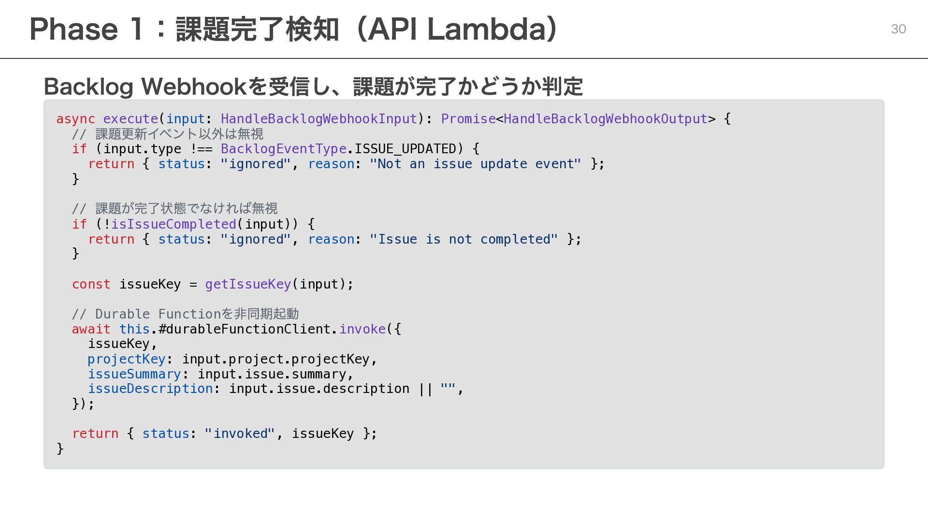Click the BacklogEventType identifier in code
Viewport: 928px width, 522px height.
tap(284, 149)
